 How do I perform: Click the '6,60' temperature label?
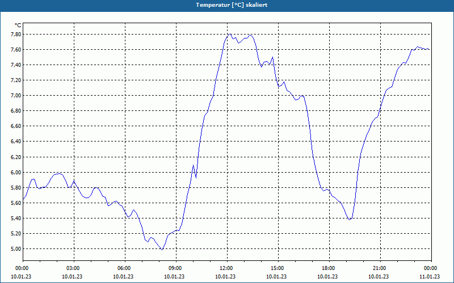coord(16,126)
